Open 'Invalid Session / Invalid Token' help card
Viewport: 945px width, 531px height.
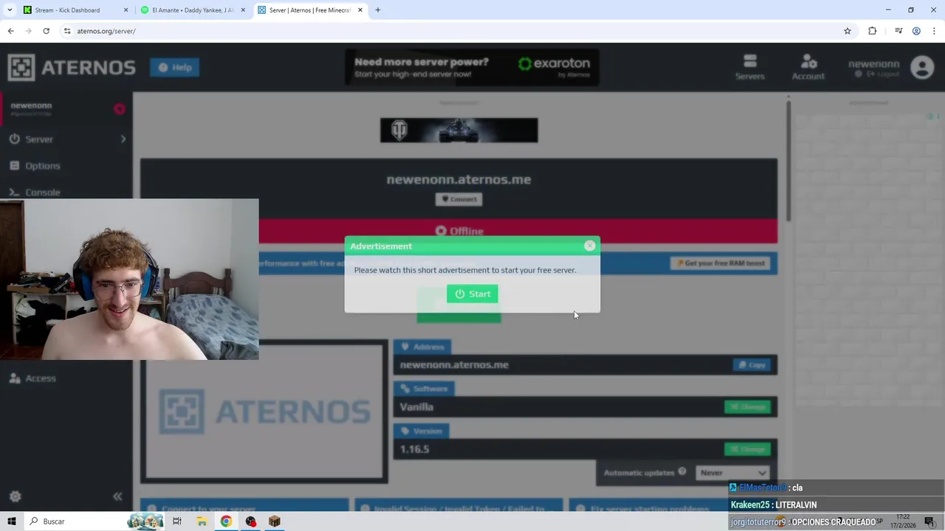[x=458, y=506]
